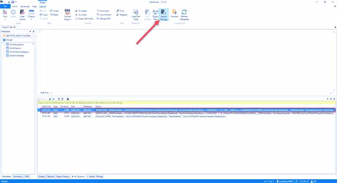
Task: Sort trace by StartTime column header
Action: [x=46, y=106]
